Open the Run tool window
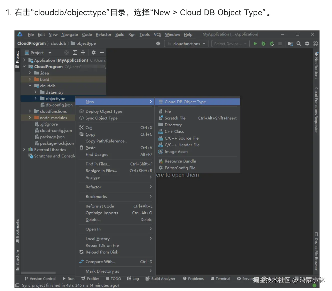Viewport: 332px width, 291px height. coord(69,279)
